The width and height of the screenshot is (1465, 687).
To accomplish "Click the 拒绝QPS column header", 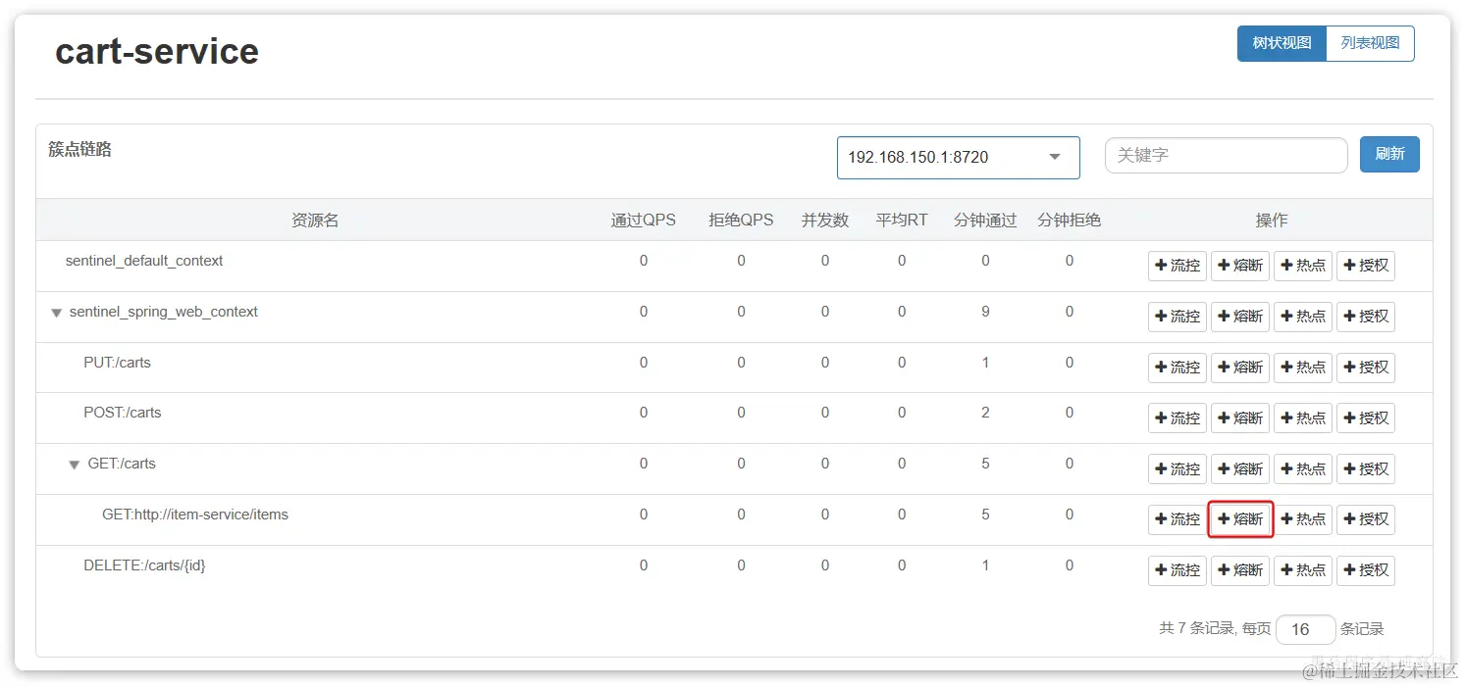I will pyautogui.click(x=741, y=221).
